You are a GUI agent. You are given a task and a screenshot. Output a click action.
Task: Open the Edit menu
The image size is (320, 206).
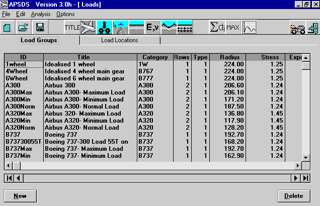[21, 14]
